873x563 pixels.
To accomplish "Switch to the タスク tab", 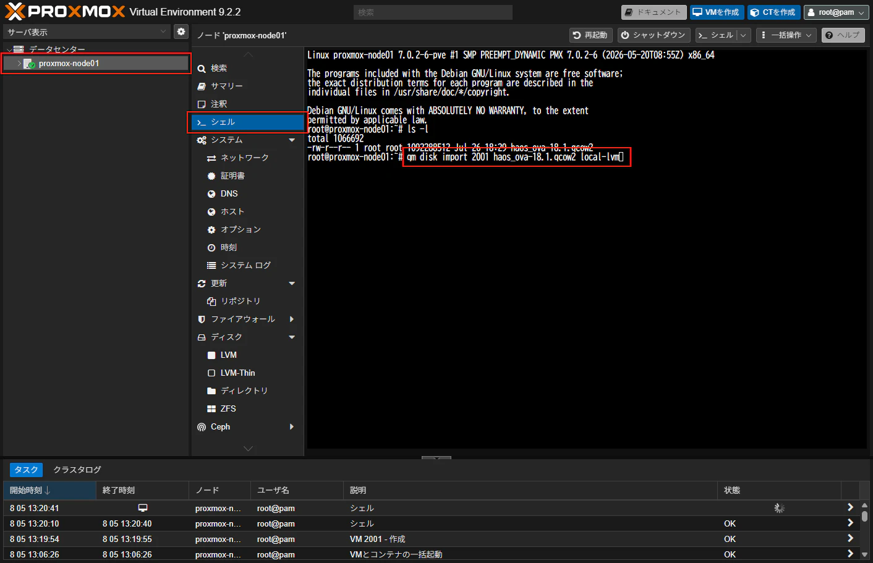I will tap(27, 470).
